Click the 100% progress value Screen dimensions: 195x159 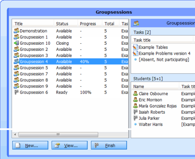coord(86,92)
